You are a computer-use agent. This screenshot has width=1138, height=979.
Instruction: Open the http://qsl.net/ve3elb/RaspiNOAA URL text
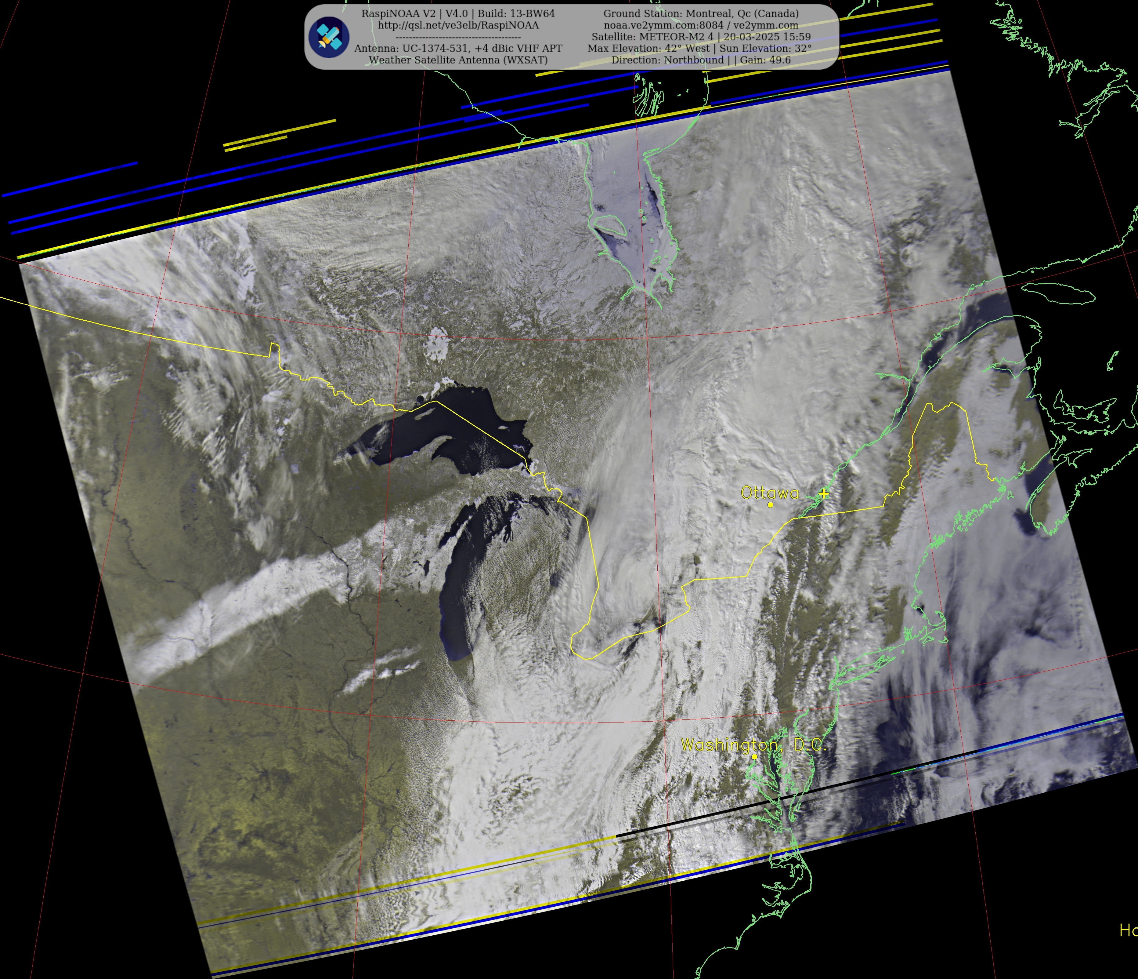(458, 25)
